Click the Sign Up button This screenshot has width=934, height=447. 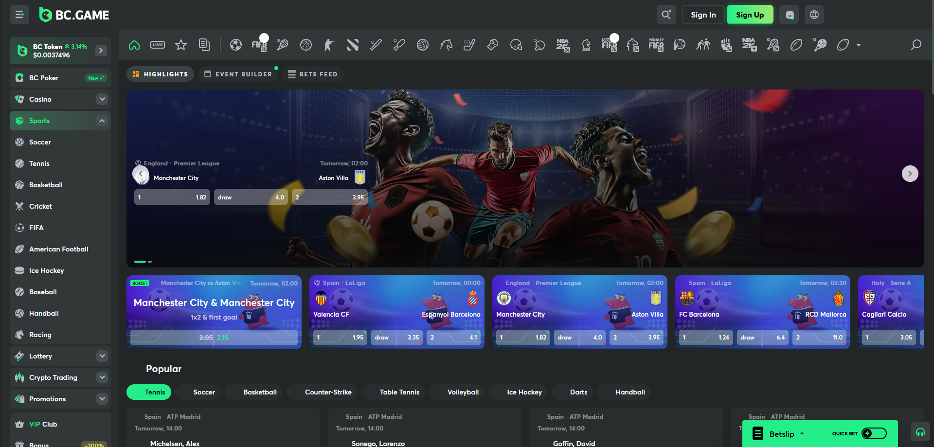pos(750,15)
